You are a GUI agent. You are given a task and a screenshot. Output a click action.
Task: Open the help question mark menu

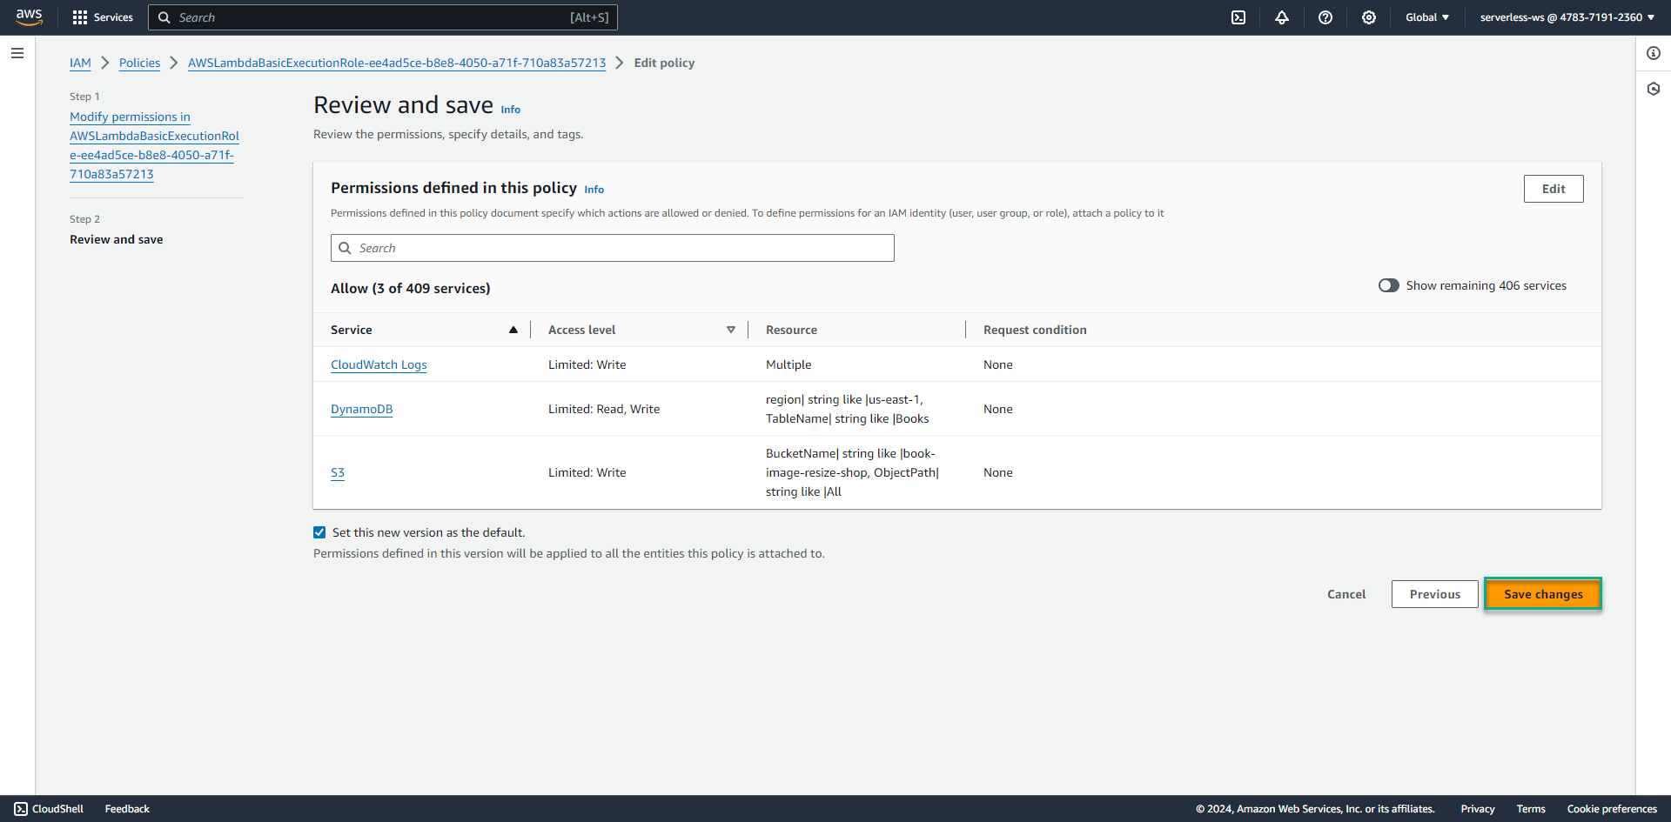[x=1325, y=17]
